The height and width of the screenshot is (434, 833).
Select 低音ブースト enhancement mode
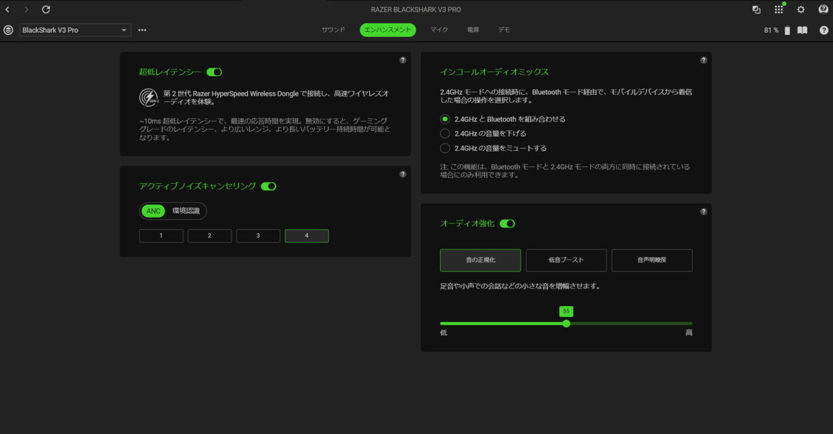[x=566, y=260]
